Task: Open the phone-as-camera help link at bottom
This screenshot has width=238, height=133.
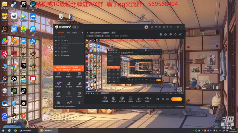Action: (x=66, y=106)
